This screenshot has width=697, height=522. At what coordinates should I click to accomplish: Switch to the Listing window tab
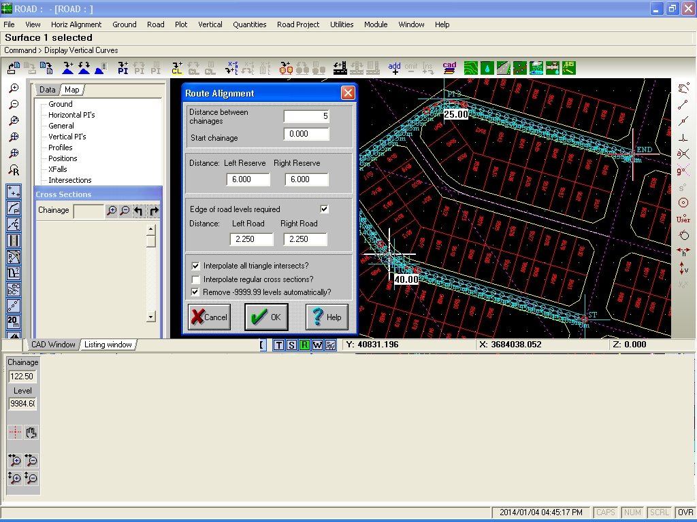click(108, 345)
